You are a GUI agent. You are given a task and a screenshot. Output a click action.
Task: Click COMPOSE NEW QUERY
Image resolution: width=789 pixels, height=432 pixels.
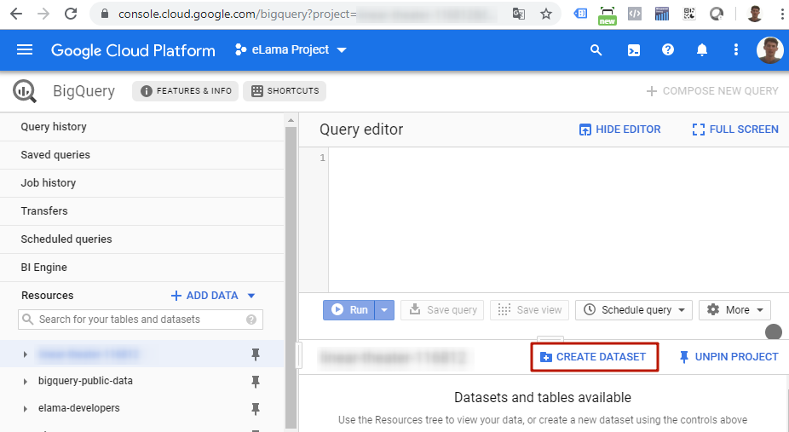[712, 91]
